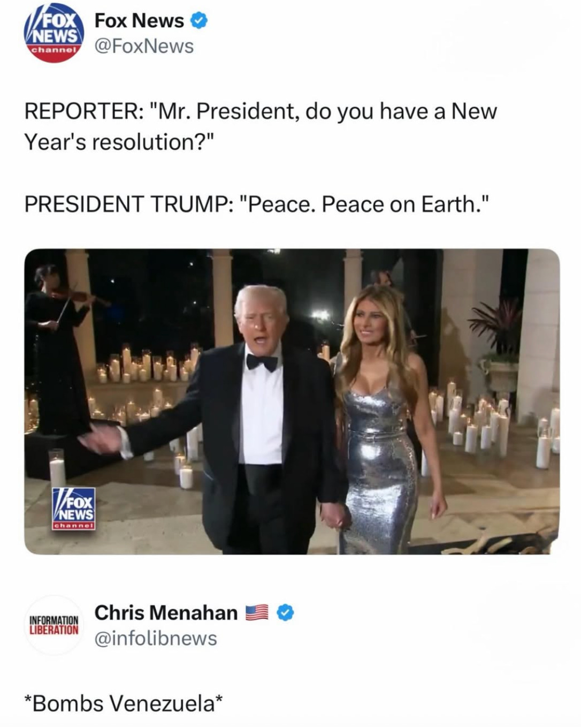Select the "Year's resolution?" text line
The height and width of the screenshot is (727, 581).
[119, 142]
